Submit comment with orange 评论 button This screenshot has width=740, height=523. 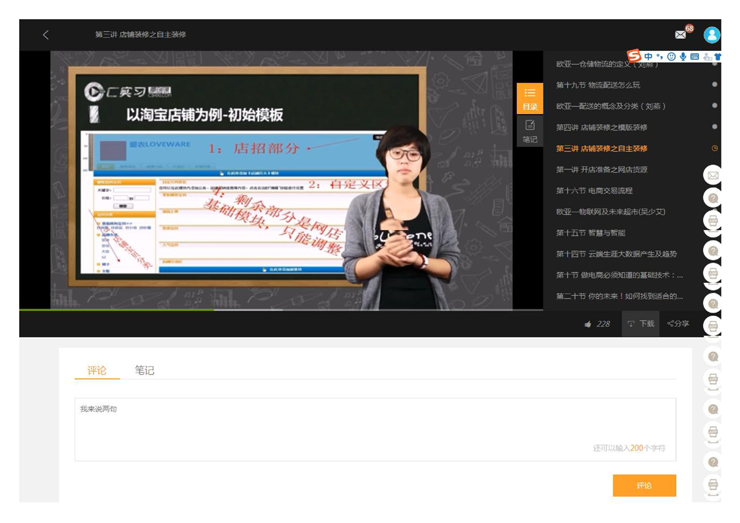(x=644, y=485)
